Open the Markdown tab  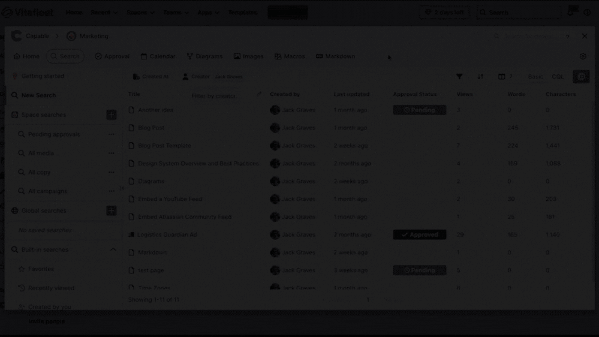(x=335, y=56)
